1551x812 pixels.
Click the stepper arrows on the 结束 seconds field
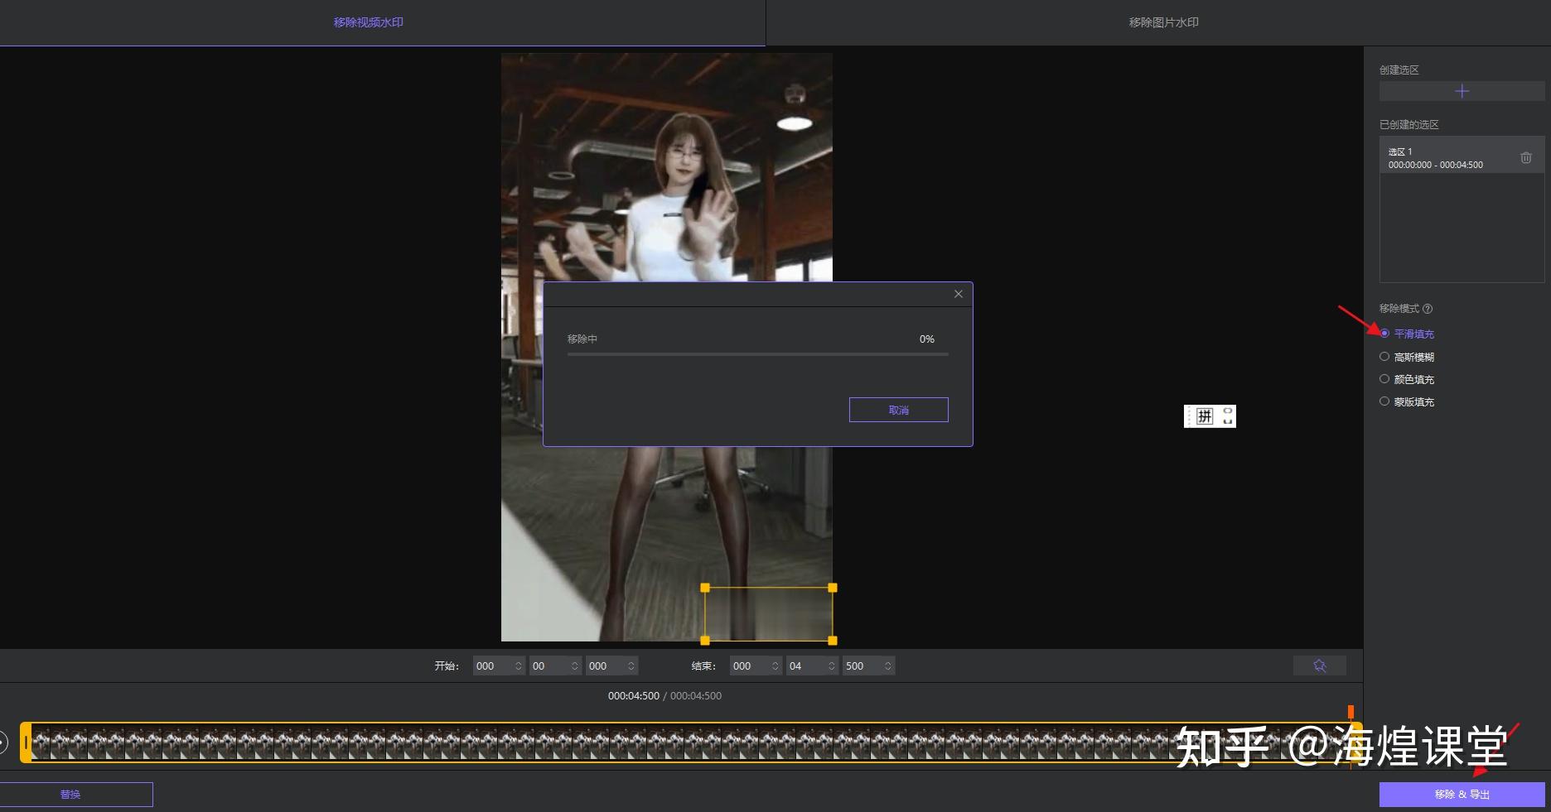coord(831,665)
